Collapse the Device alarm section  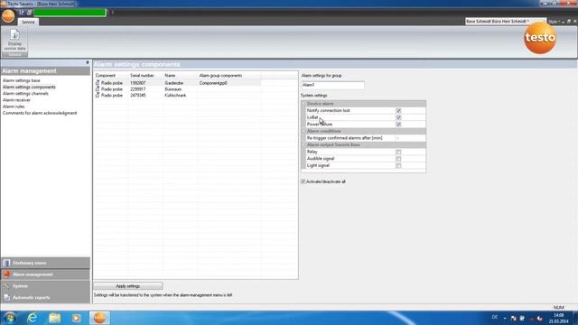[304, 104]
